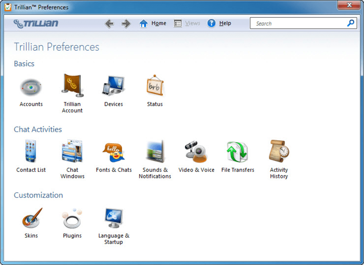Open Contact List preferences
The height and width of the screenshot is (265, 364).
pyautogui.click(x=31, y=156)
